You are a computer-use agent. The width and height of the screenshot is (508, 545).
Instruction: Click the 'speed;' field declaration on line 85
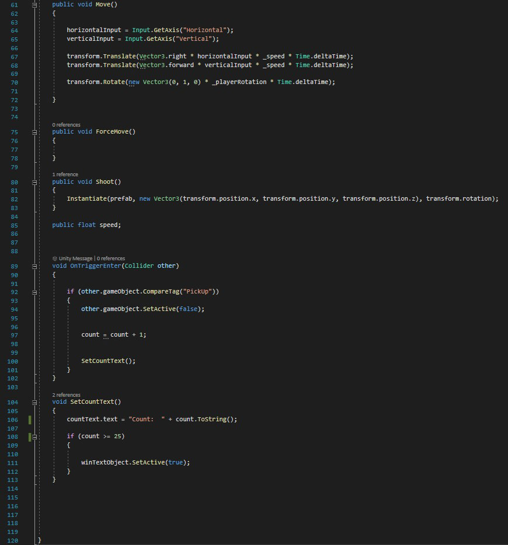110,225
